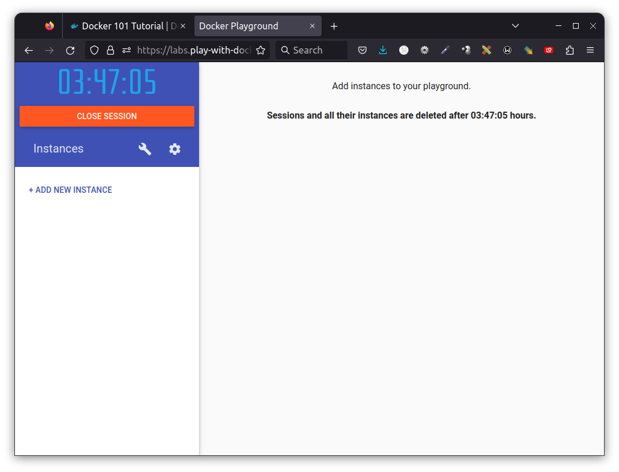Open the wrench tools icon beside Instances
This screenshot has height=472, width=619.
pyautogui.click(x=145, y=149)
